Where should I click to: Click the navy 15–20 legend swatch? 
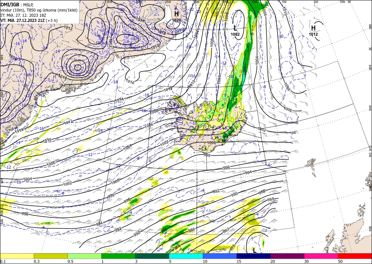pos(254,256)
